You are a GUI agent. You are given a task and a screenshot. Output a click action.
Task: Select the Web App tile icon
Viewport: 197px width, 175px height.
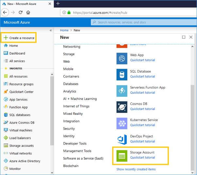tap(122, 58)
